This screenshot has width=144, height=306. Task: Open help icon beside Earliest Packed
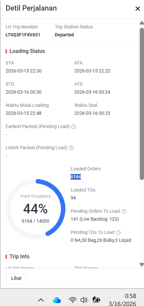pos(73,127)
